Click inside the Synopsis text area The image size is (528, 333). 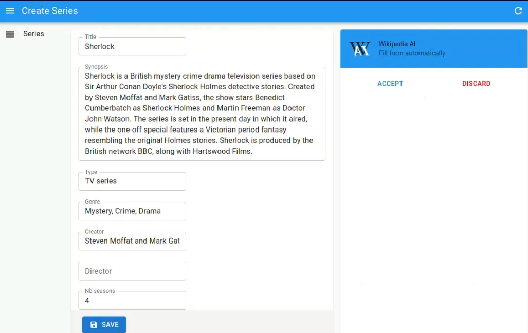pos(202,114)
